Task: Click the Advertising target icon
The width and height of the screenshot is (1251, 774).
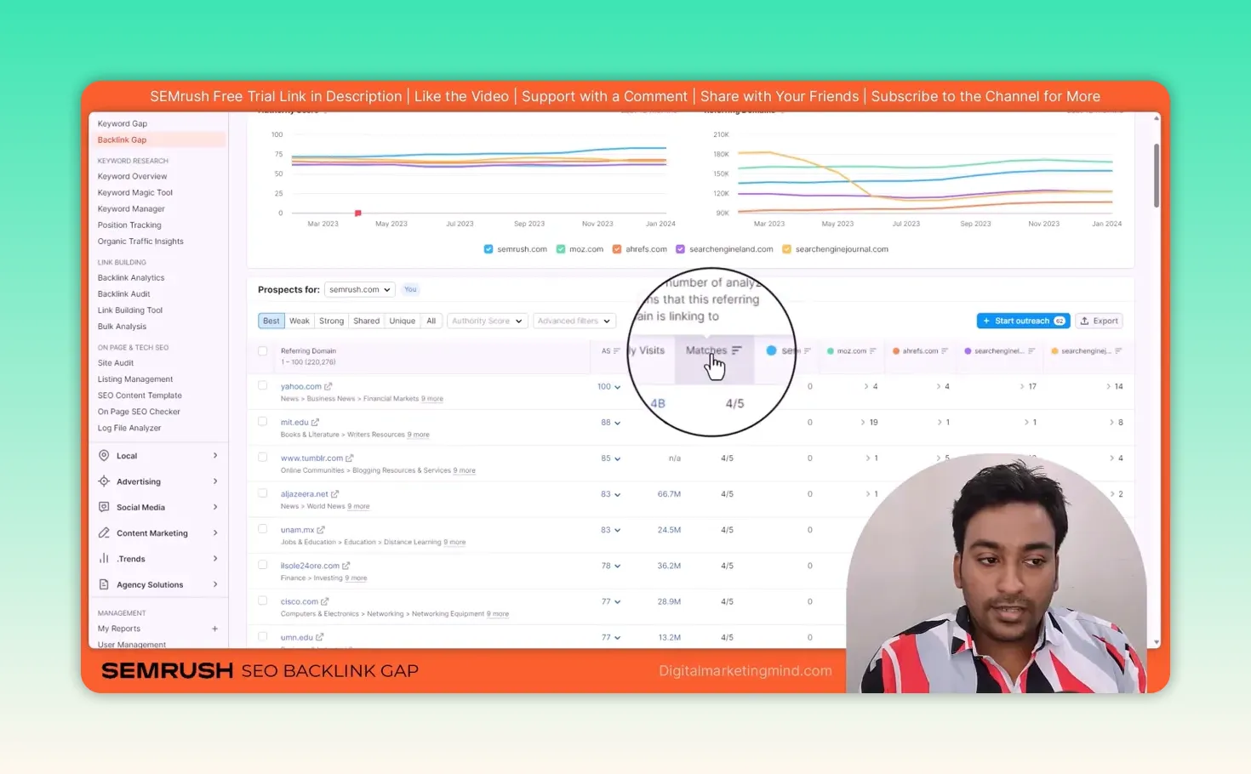Action: [x=104, y=481]
